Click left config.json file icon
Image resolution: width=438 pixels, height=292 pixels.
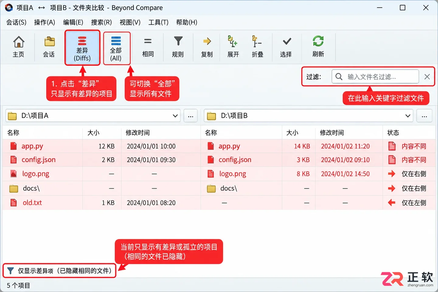pyautogui.click(x=13, y=159)
